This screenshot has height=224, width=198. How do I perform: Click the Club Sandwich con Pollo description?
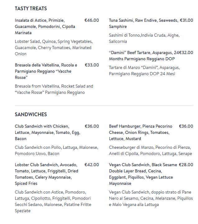56,150
